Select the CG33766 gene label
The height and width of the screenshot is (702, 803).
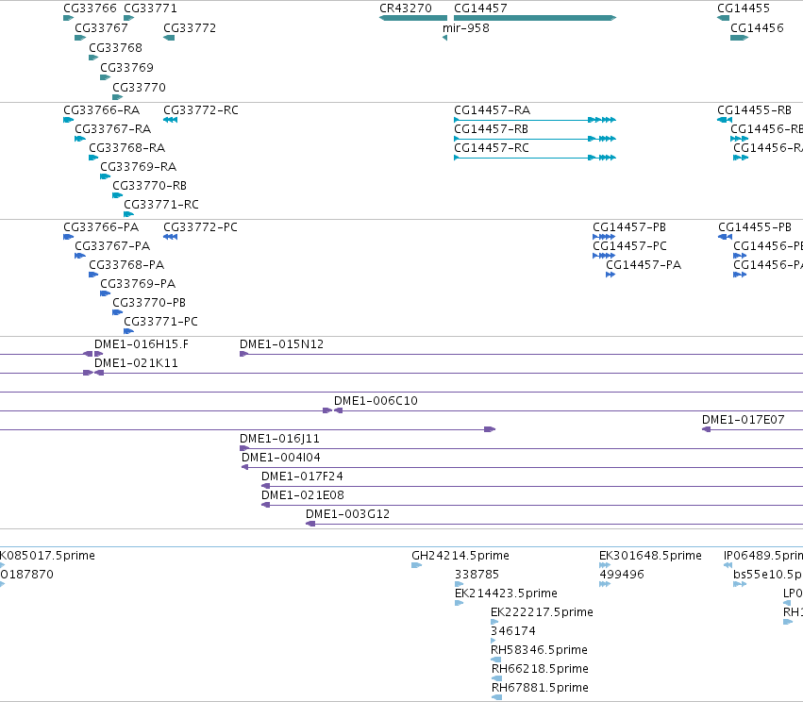[91, 8]
